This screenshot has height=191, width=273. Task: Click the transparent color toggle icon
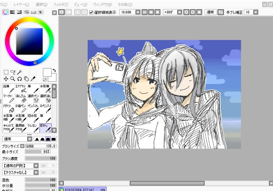coord(45,80)
